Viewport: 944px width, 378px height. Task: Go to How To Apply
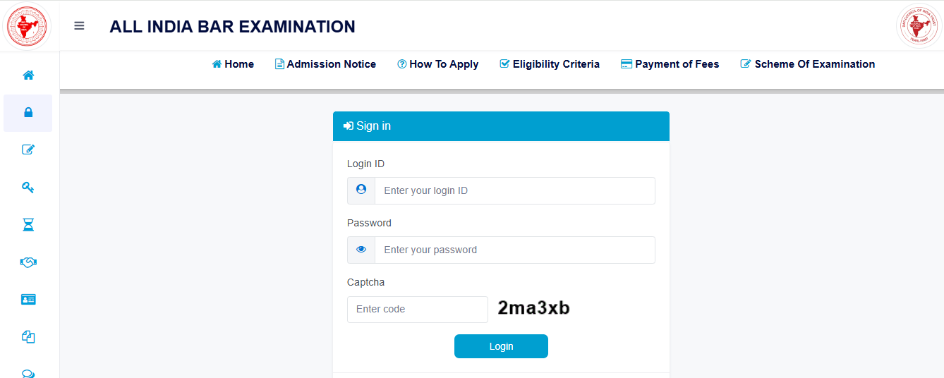[437, 64]
